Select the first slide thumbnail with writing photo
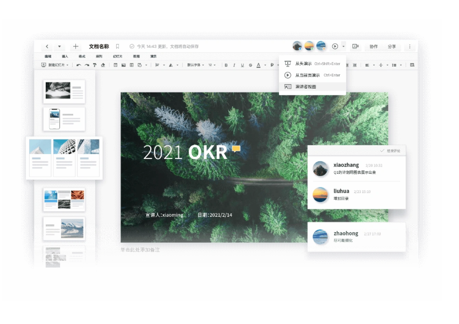This screenshot has width=459, height=324. click(64, 91)
